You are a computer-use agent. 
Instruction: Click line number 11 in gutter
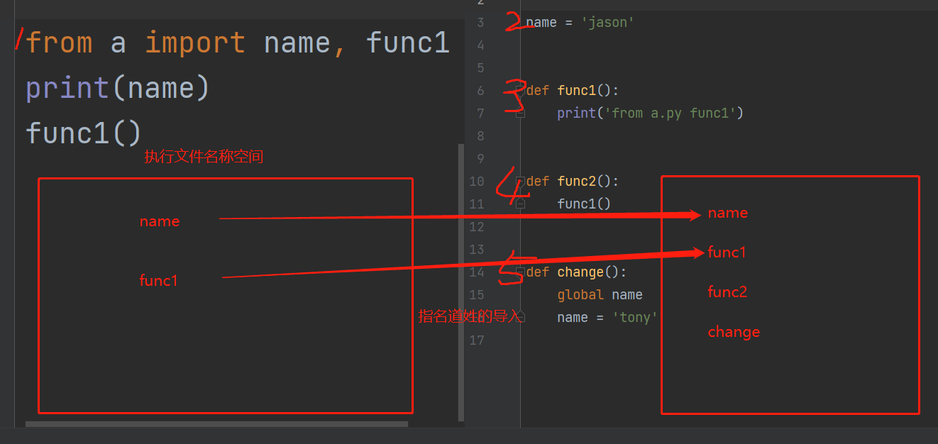point(477,204)
